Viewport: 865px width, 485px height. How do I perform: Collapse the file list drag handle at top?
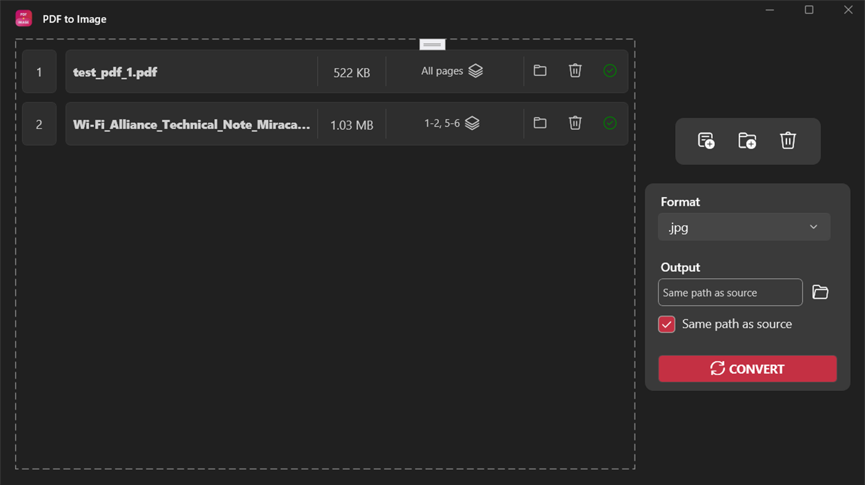(432, 44)
